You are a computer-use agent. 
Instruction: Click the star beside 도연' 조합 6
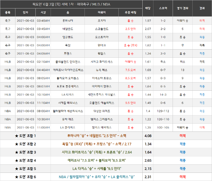(17, 177)
